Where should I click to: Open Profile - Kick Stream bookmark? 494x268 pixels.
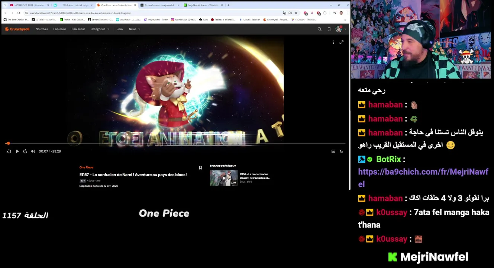point(72,20)
